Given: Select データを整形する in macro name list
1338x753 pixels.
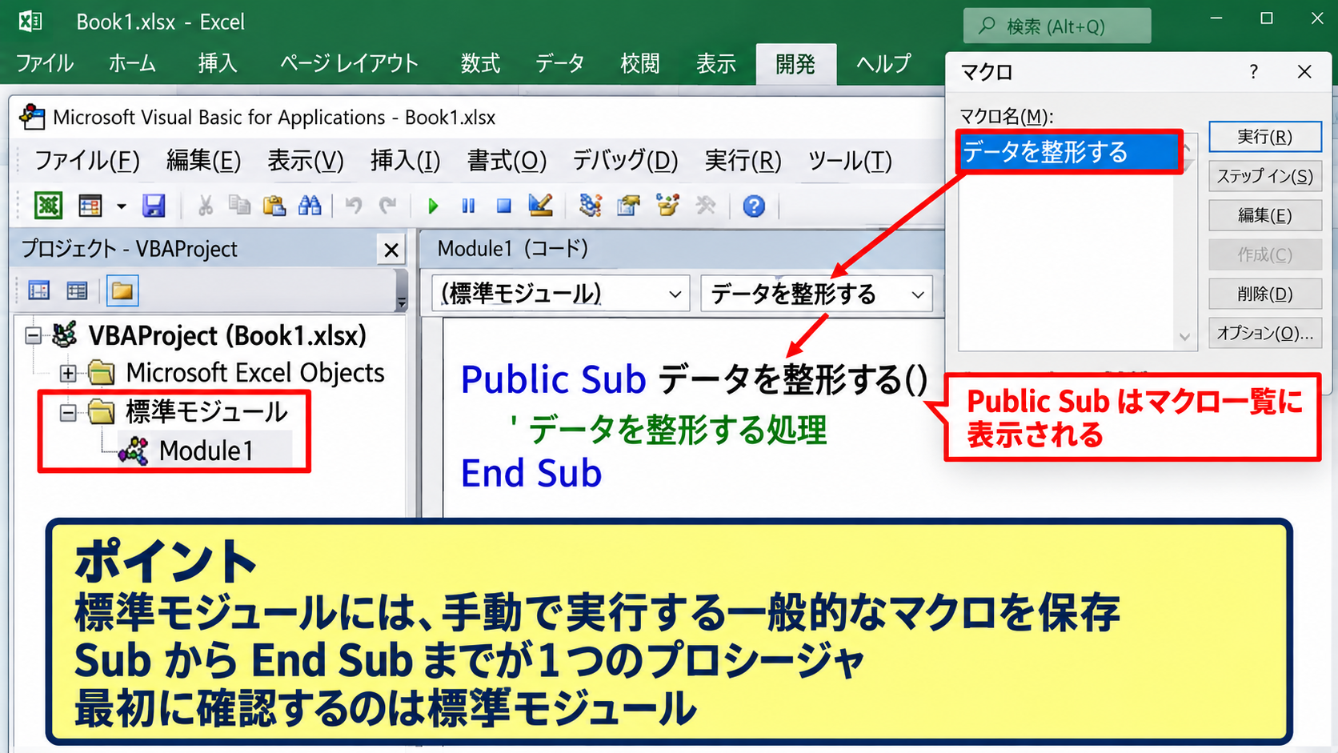Looking at the screenshot, I should (1069, 152).
